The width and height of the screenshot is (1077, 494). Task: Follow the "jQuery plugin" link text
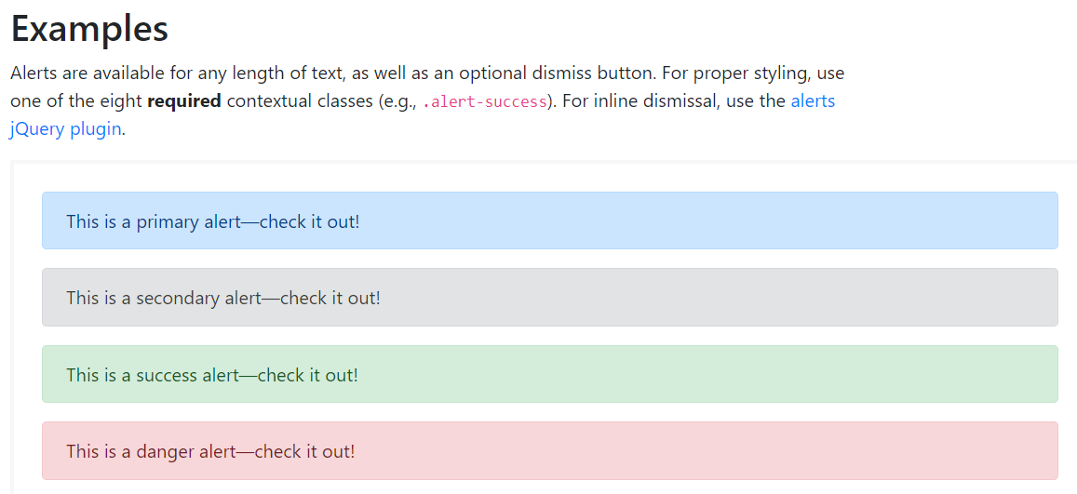pyautogui.click(x=65, y=129)
